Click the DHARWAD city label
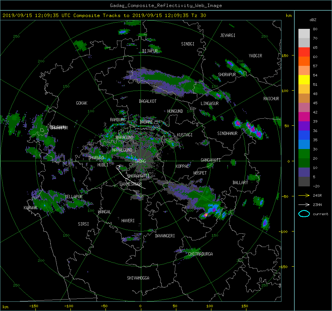 pyautogui.click(x=96, y=158)
